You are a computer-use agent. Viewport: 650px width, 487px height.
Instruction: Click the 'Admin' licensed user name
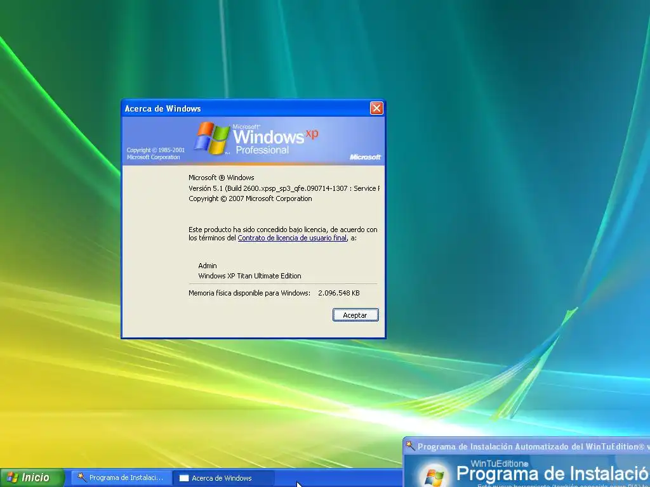(208, 266)
